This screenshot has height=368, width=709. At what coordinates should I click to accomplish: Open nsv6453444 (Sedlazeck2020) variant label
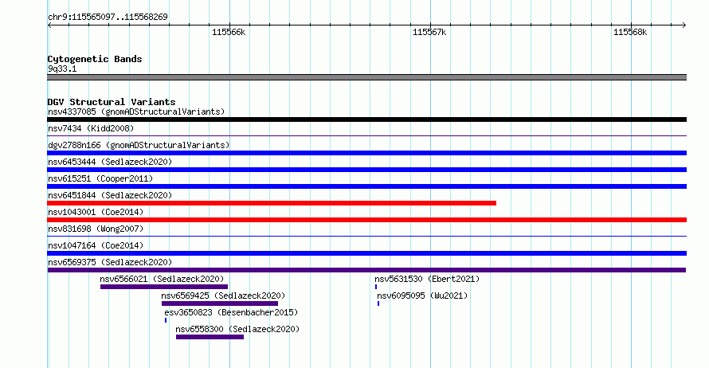(110, 162)
